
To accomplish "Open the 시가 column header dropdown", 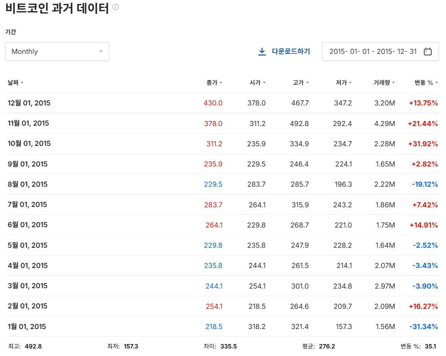I will 264,82.
